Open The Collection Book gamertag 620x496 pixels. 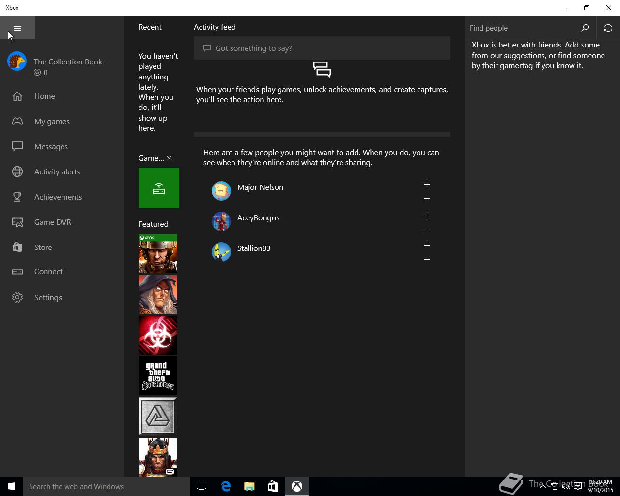point(68,62)
